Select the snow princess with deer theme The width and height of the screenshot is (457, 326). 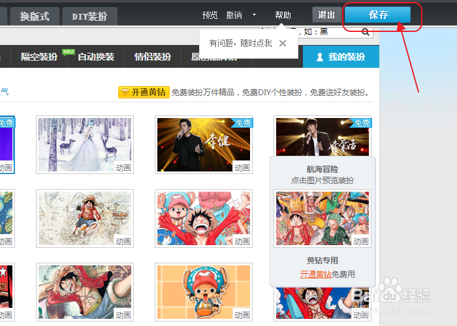tap(85, 145)
